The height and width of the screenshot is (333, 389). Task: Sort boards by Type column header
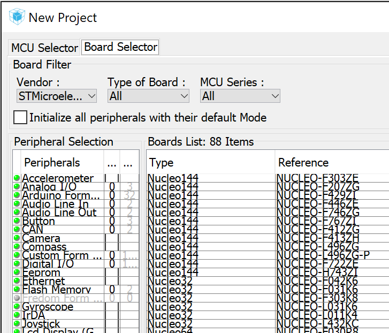click(210, 163)
